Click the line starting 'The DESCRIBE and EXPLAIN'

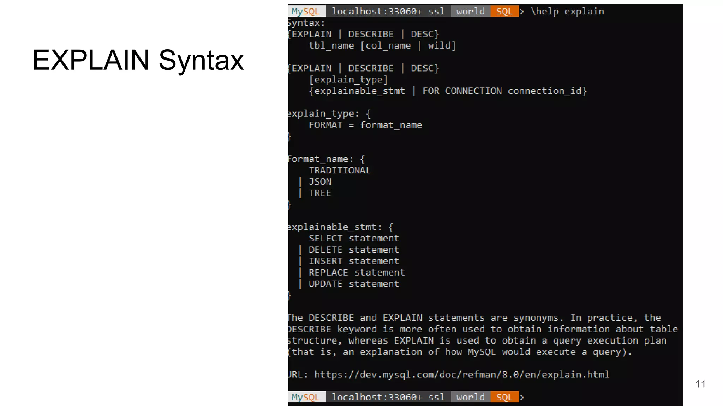(474, 318)
